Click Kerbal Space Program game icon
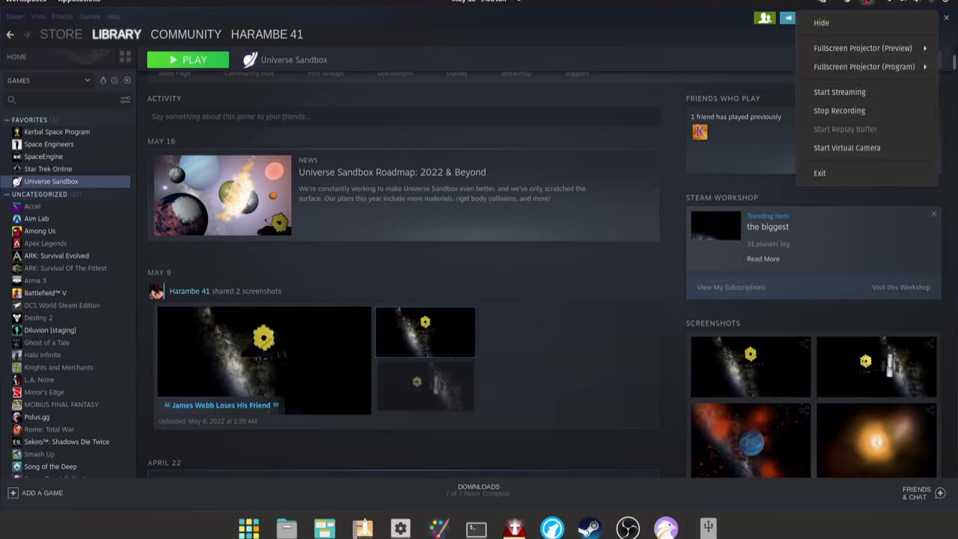 pyautogui.click(x=17, y=132)
